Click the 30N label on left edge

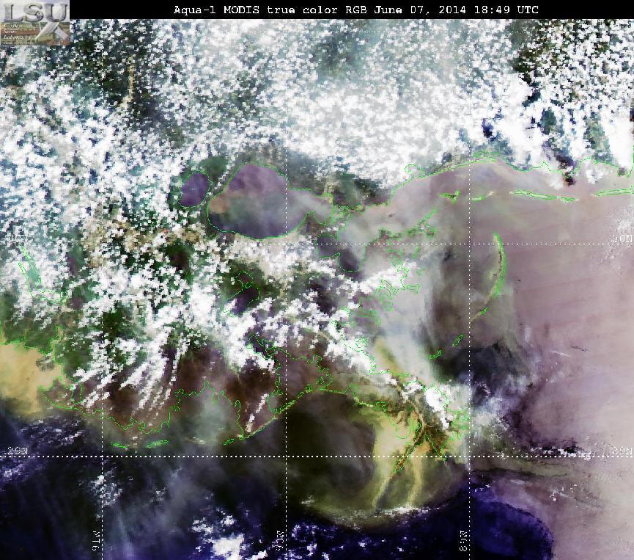(18, 239)
